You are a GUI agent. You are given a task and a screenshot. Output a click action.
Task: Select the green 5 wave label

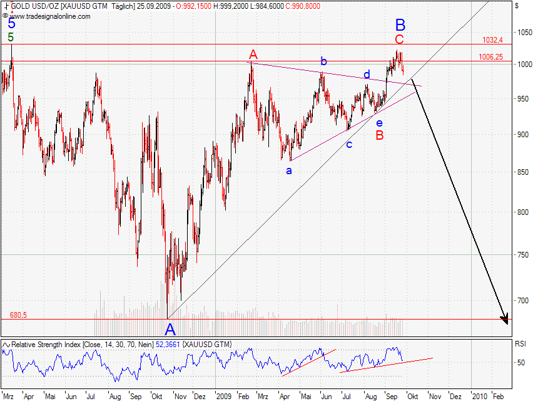[11, 37]
